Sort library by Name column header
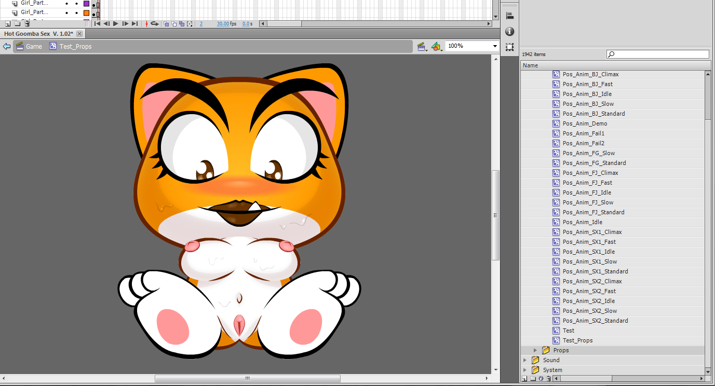This screenshot has height=386, width=715. point(616,65)
